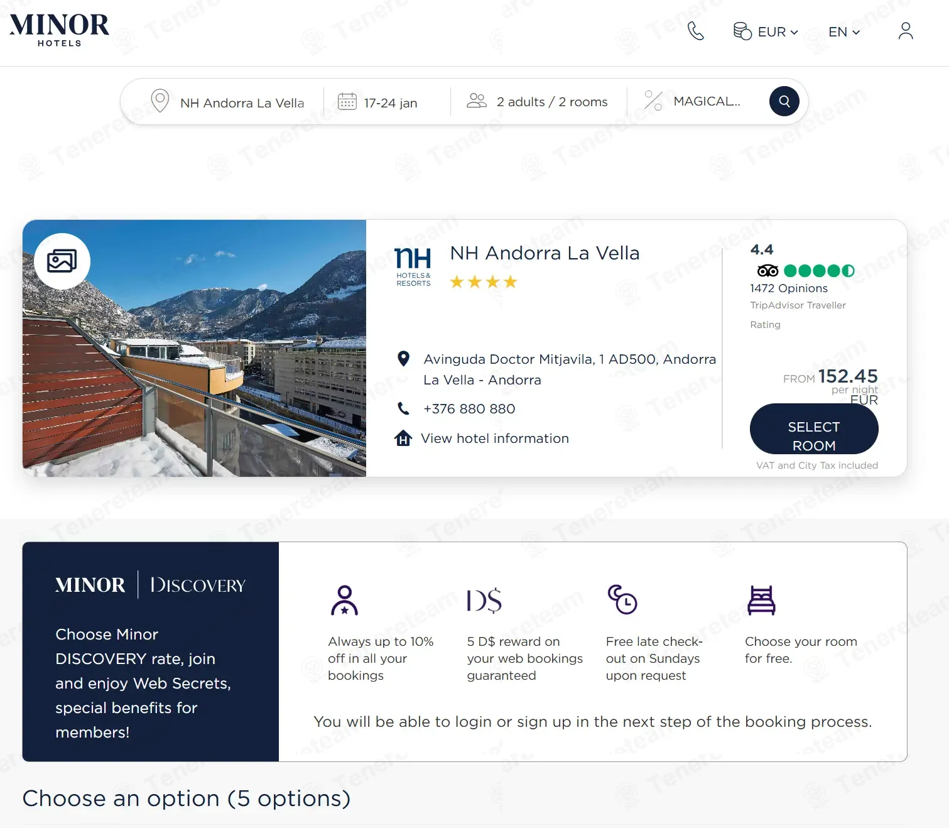This screenshot has height=828, width=949.
Task: Click the hotel building info icon
Action: pos(403,438)
